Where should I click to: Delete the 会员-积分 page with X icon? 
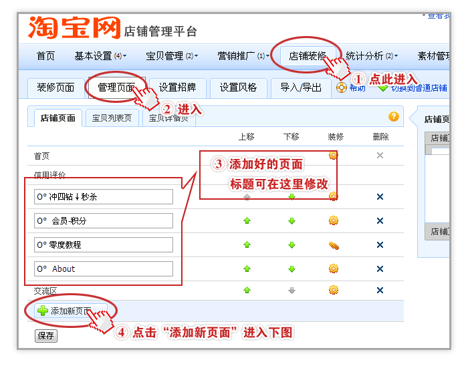tap(380, 220)
